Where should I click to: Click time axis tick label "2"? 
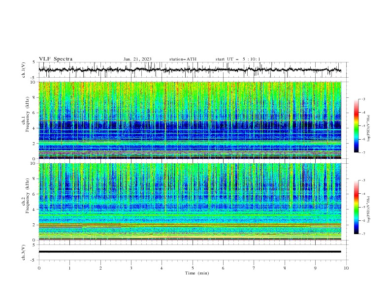pyautogui.click(x=100, y=268)
